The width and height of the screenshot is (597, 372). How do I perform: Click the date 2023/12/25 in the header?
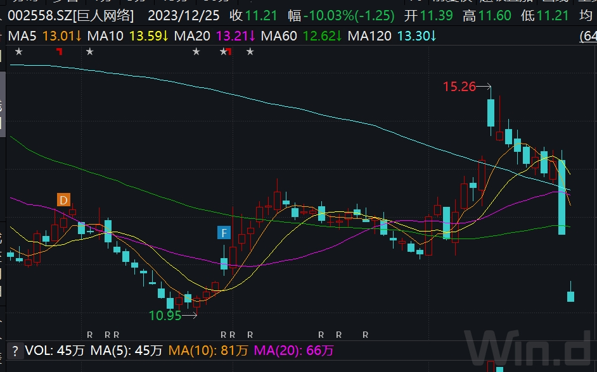point(184,16)
